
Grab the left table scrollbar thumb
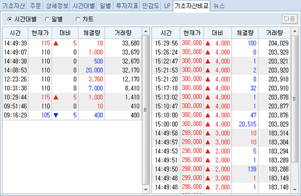[x=146, y=110]
